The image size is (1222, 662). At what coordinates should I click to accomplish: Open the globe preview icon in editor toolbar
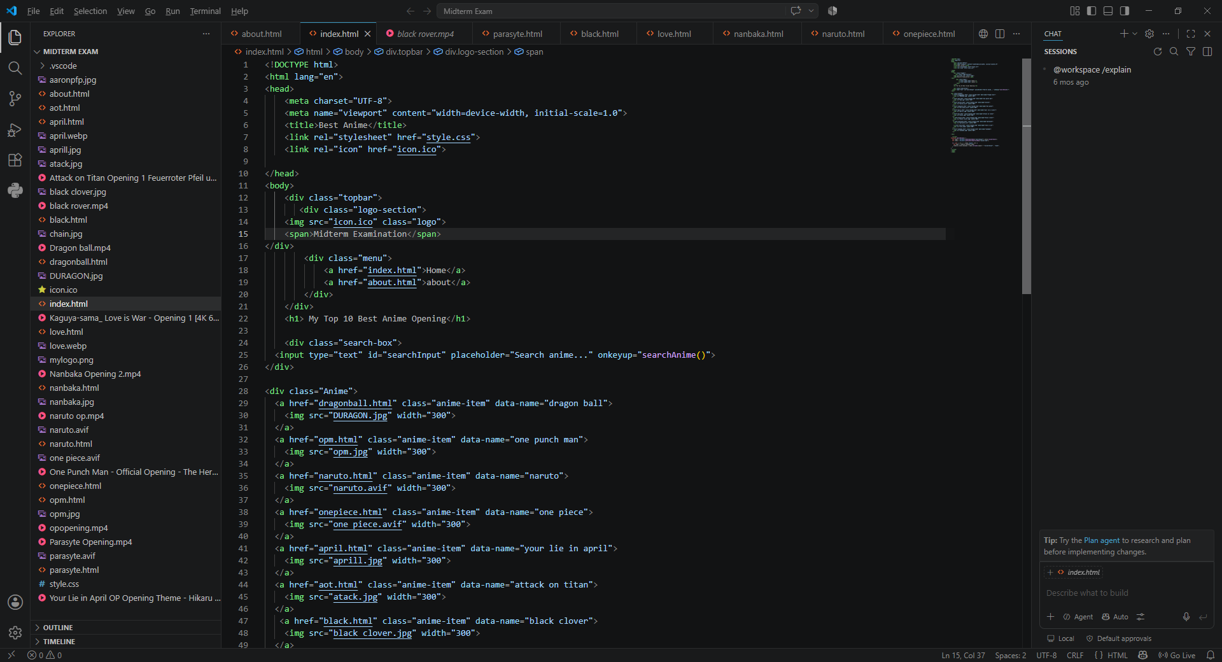(x=983, y=34)
